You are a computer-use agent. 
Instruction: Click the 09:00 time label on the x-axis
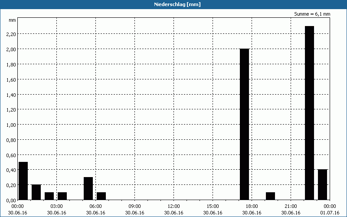(x=134, y=207)
